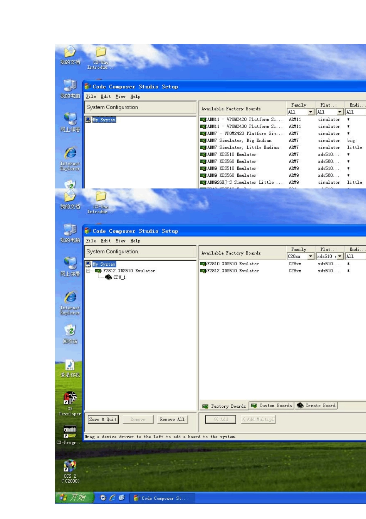Click the board icon beside ARM9 XDS510 Emulator
The image size is (366, 519).
pos(203,169)
